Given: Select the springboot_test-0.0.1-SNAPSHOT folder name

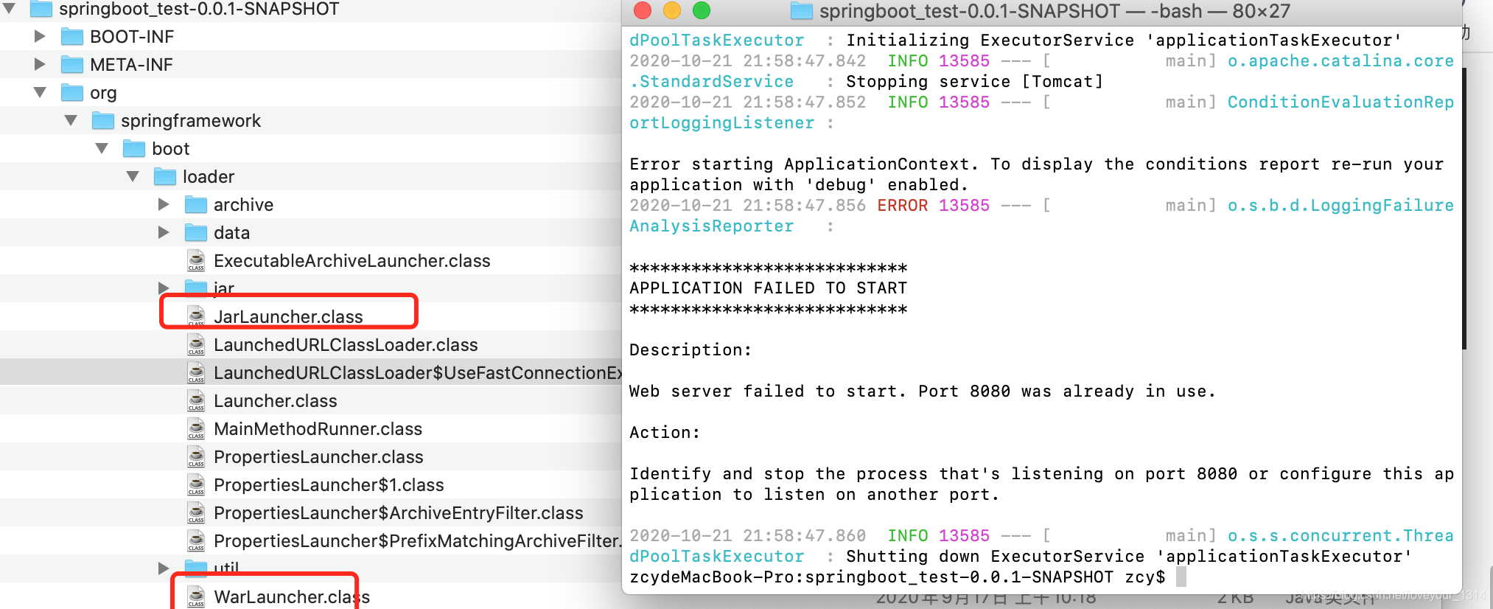Looking at the screenshot, I should pos(199,9).
